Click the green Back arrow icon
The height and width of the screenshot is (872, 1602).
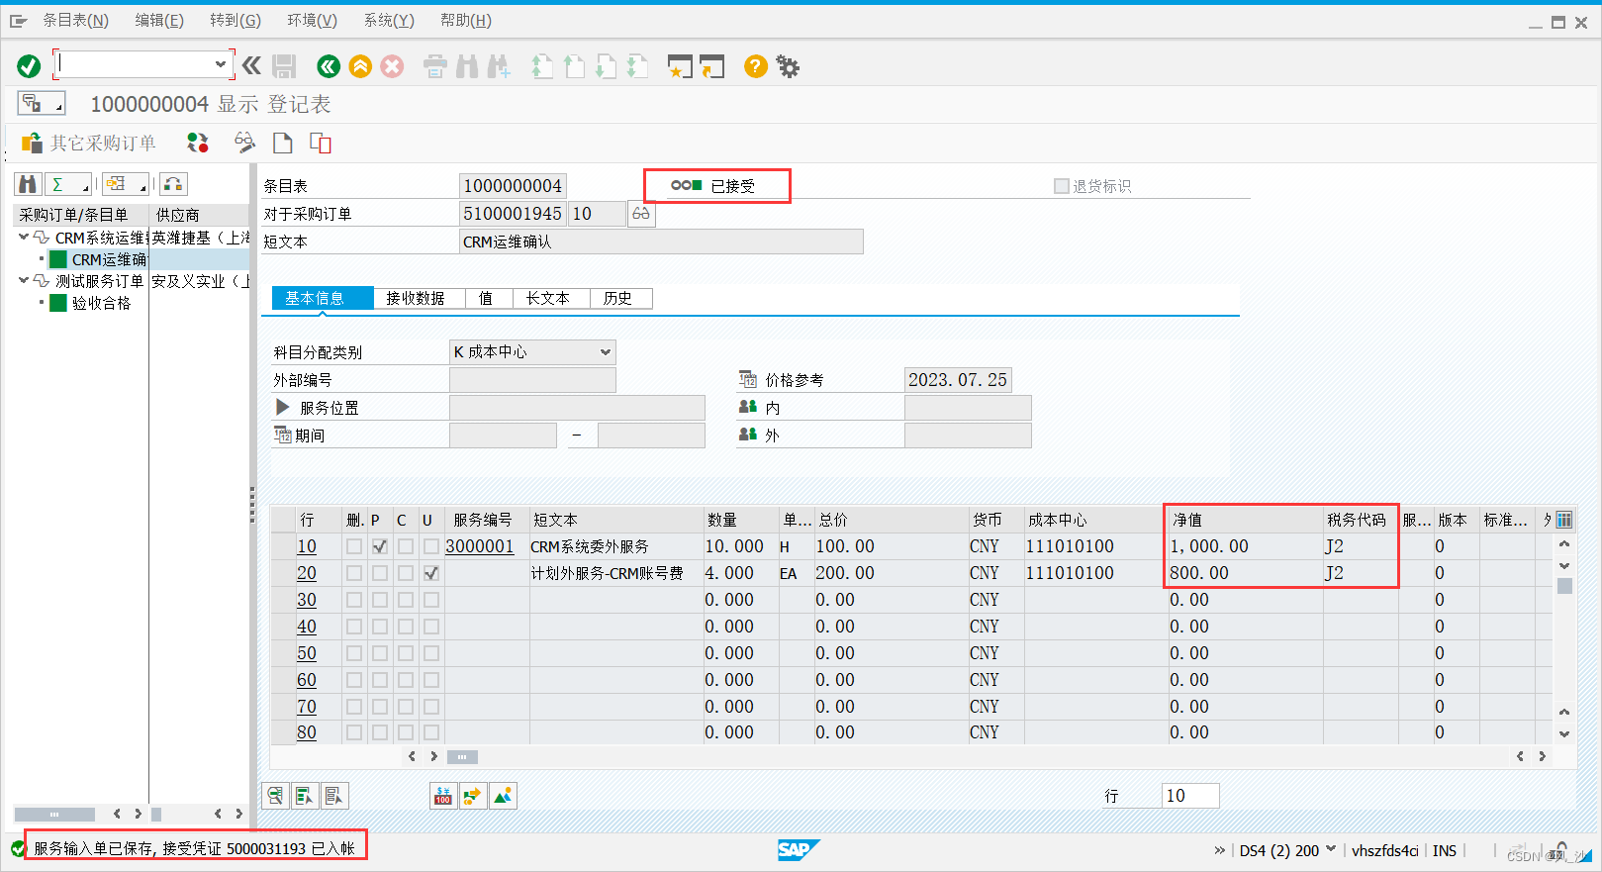click(329, 66)
